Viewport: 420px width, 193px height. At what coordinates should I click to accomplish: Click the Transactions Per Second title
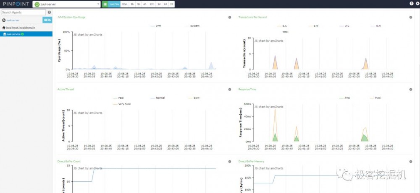click(x=252, y=17)
